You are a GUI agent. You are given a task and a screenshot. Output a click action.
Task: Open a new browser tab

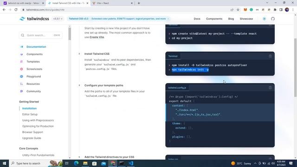tap(139, 3)
